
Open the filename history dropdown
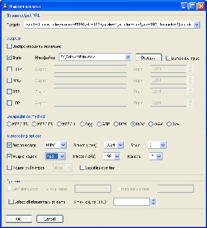point(128,57)
